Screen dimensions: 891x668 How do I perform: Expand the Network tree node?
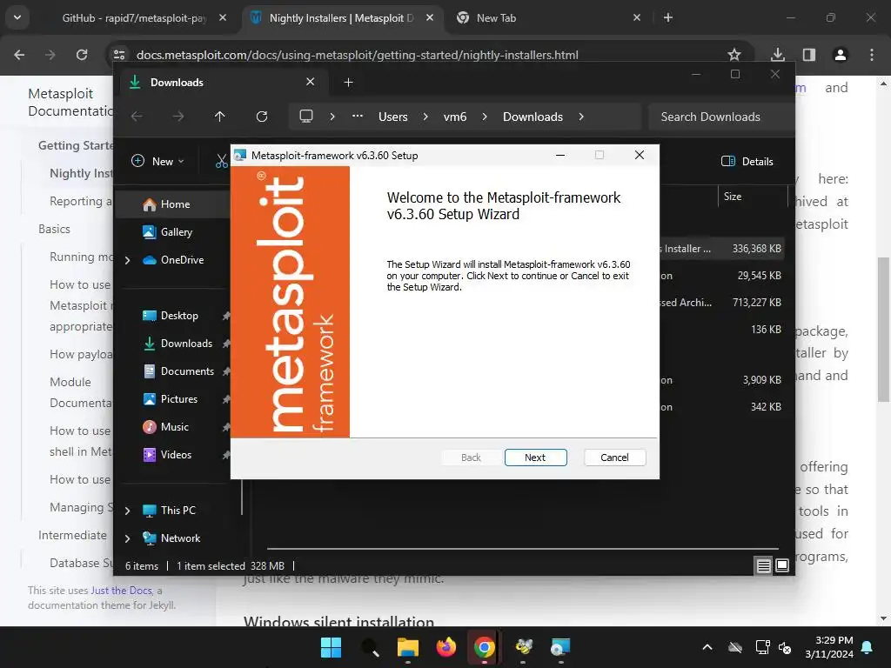coord(127,538)
